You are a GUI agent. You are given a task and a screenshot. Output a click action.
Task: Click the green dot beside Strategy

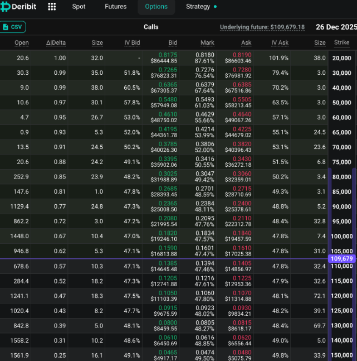215,7
